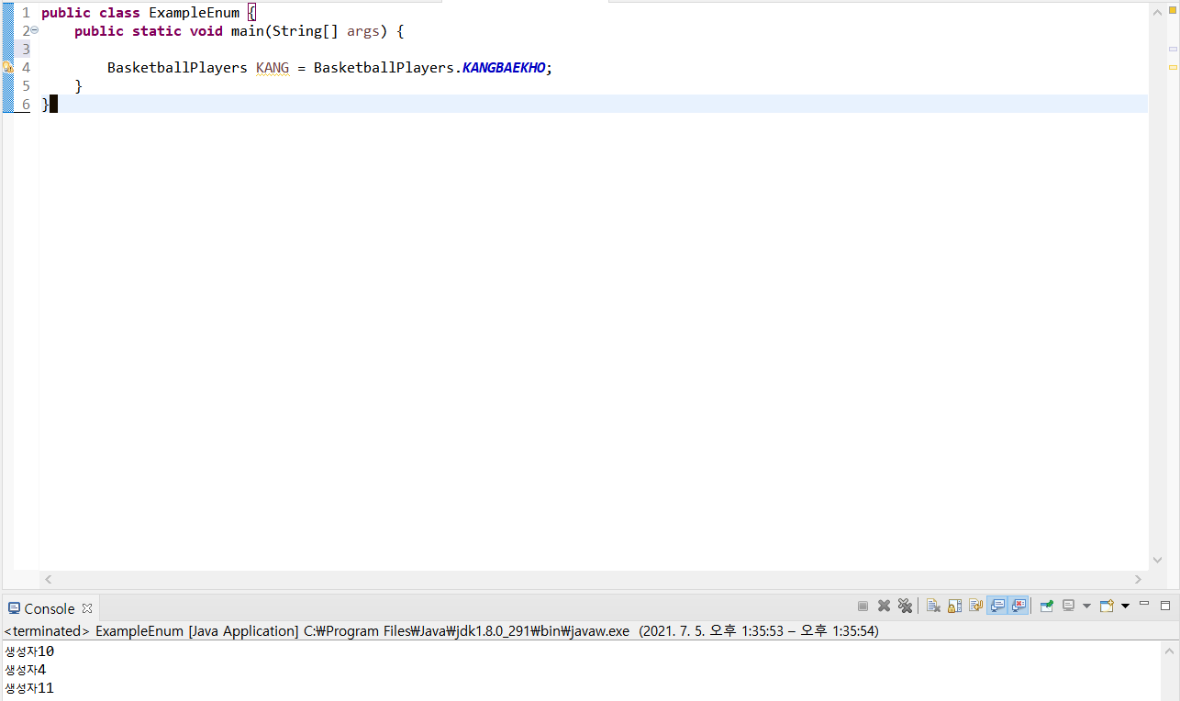Click the String type on line 2
The width and height of the screenshot is (1180, 701).
[x=297, y=31]
